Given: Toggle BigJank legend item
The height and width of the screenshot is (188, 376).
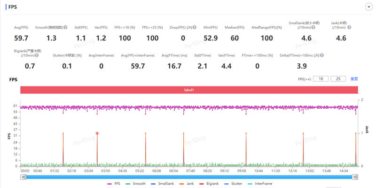Looking at the screenshot, I should click(x=208, y=183).
